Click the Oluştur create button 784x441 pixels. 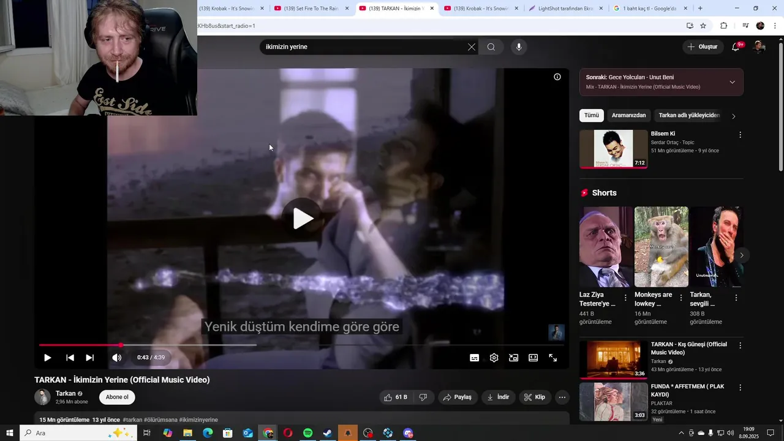[703, 47]
